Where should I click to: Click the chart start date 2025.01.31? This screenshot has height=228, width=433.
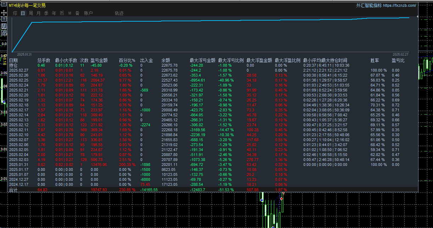tap(24, 55)
